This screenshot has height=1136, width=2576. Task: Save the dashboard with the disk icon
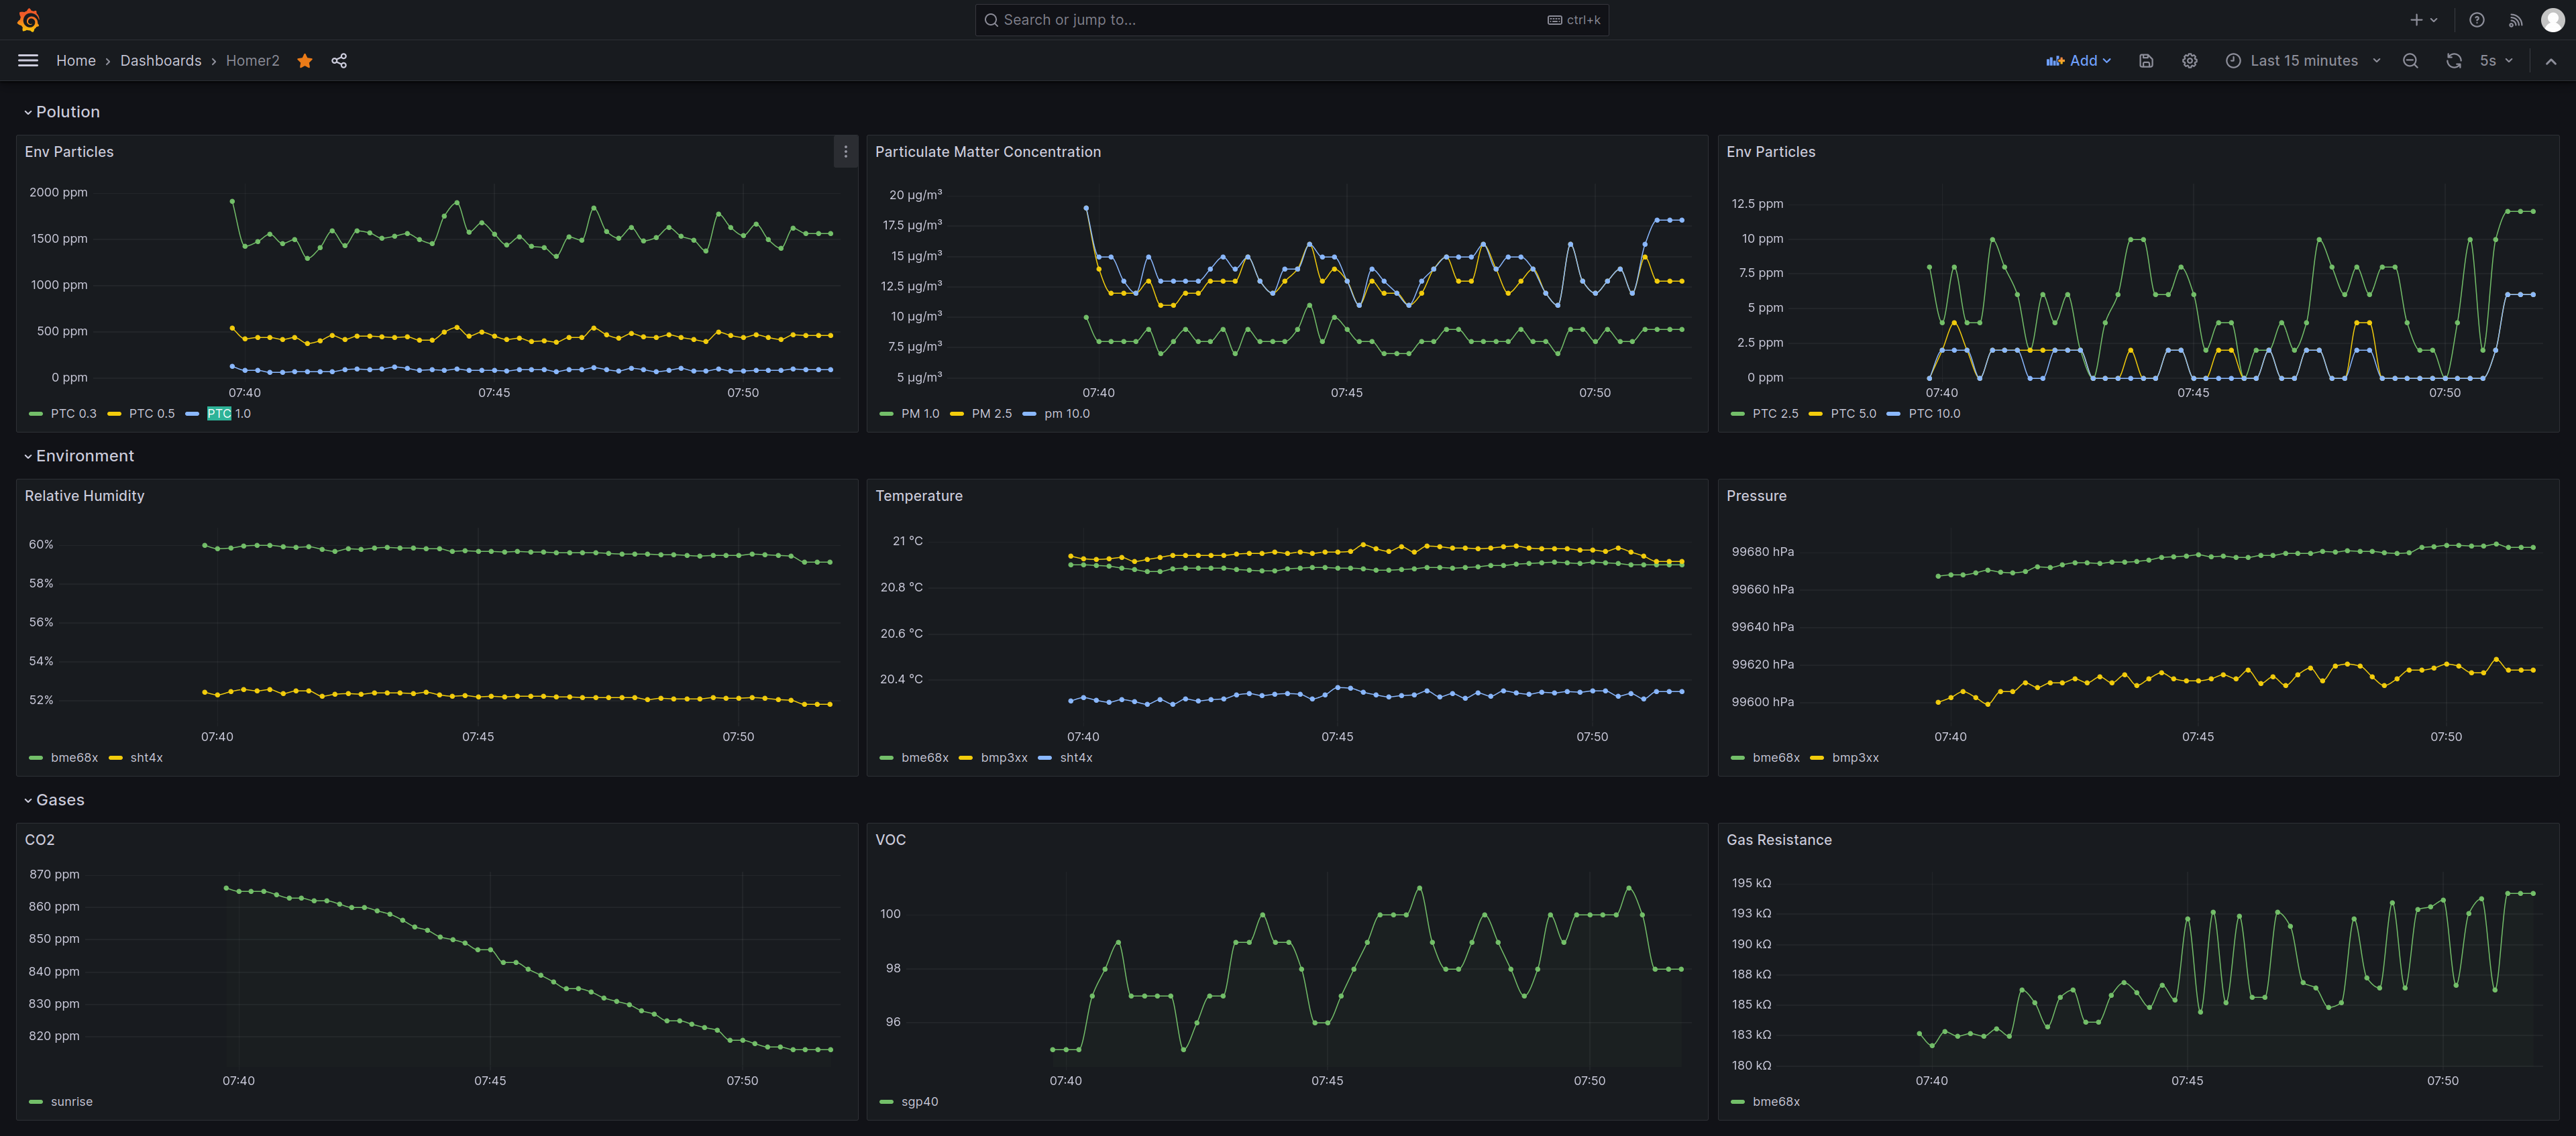tap(2146, 61)
